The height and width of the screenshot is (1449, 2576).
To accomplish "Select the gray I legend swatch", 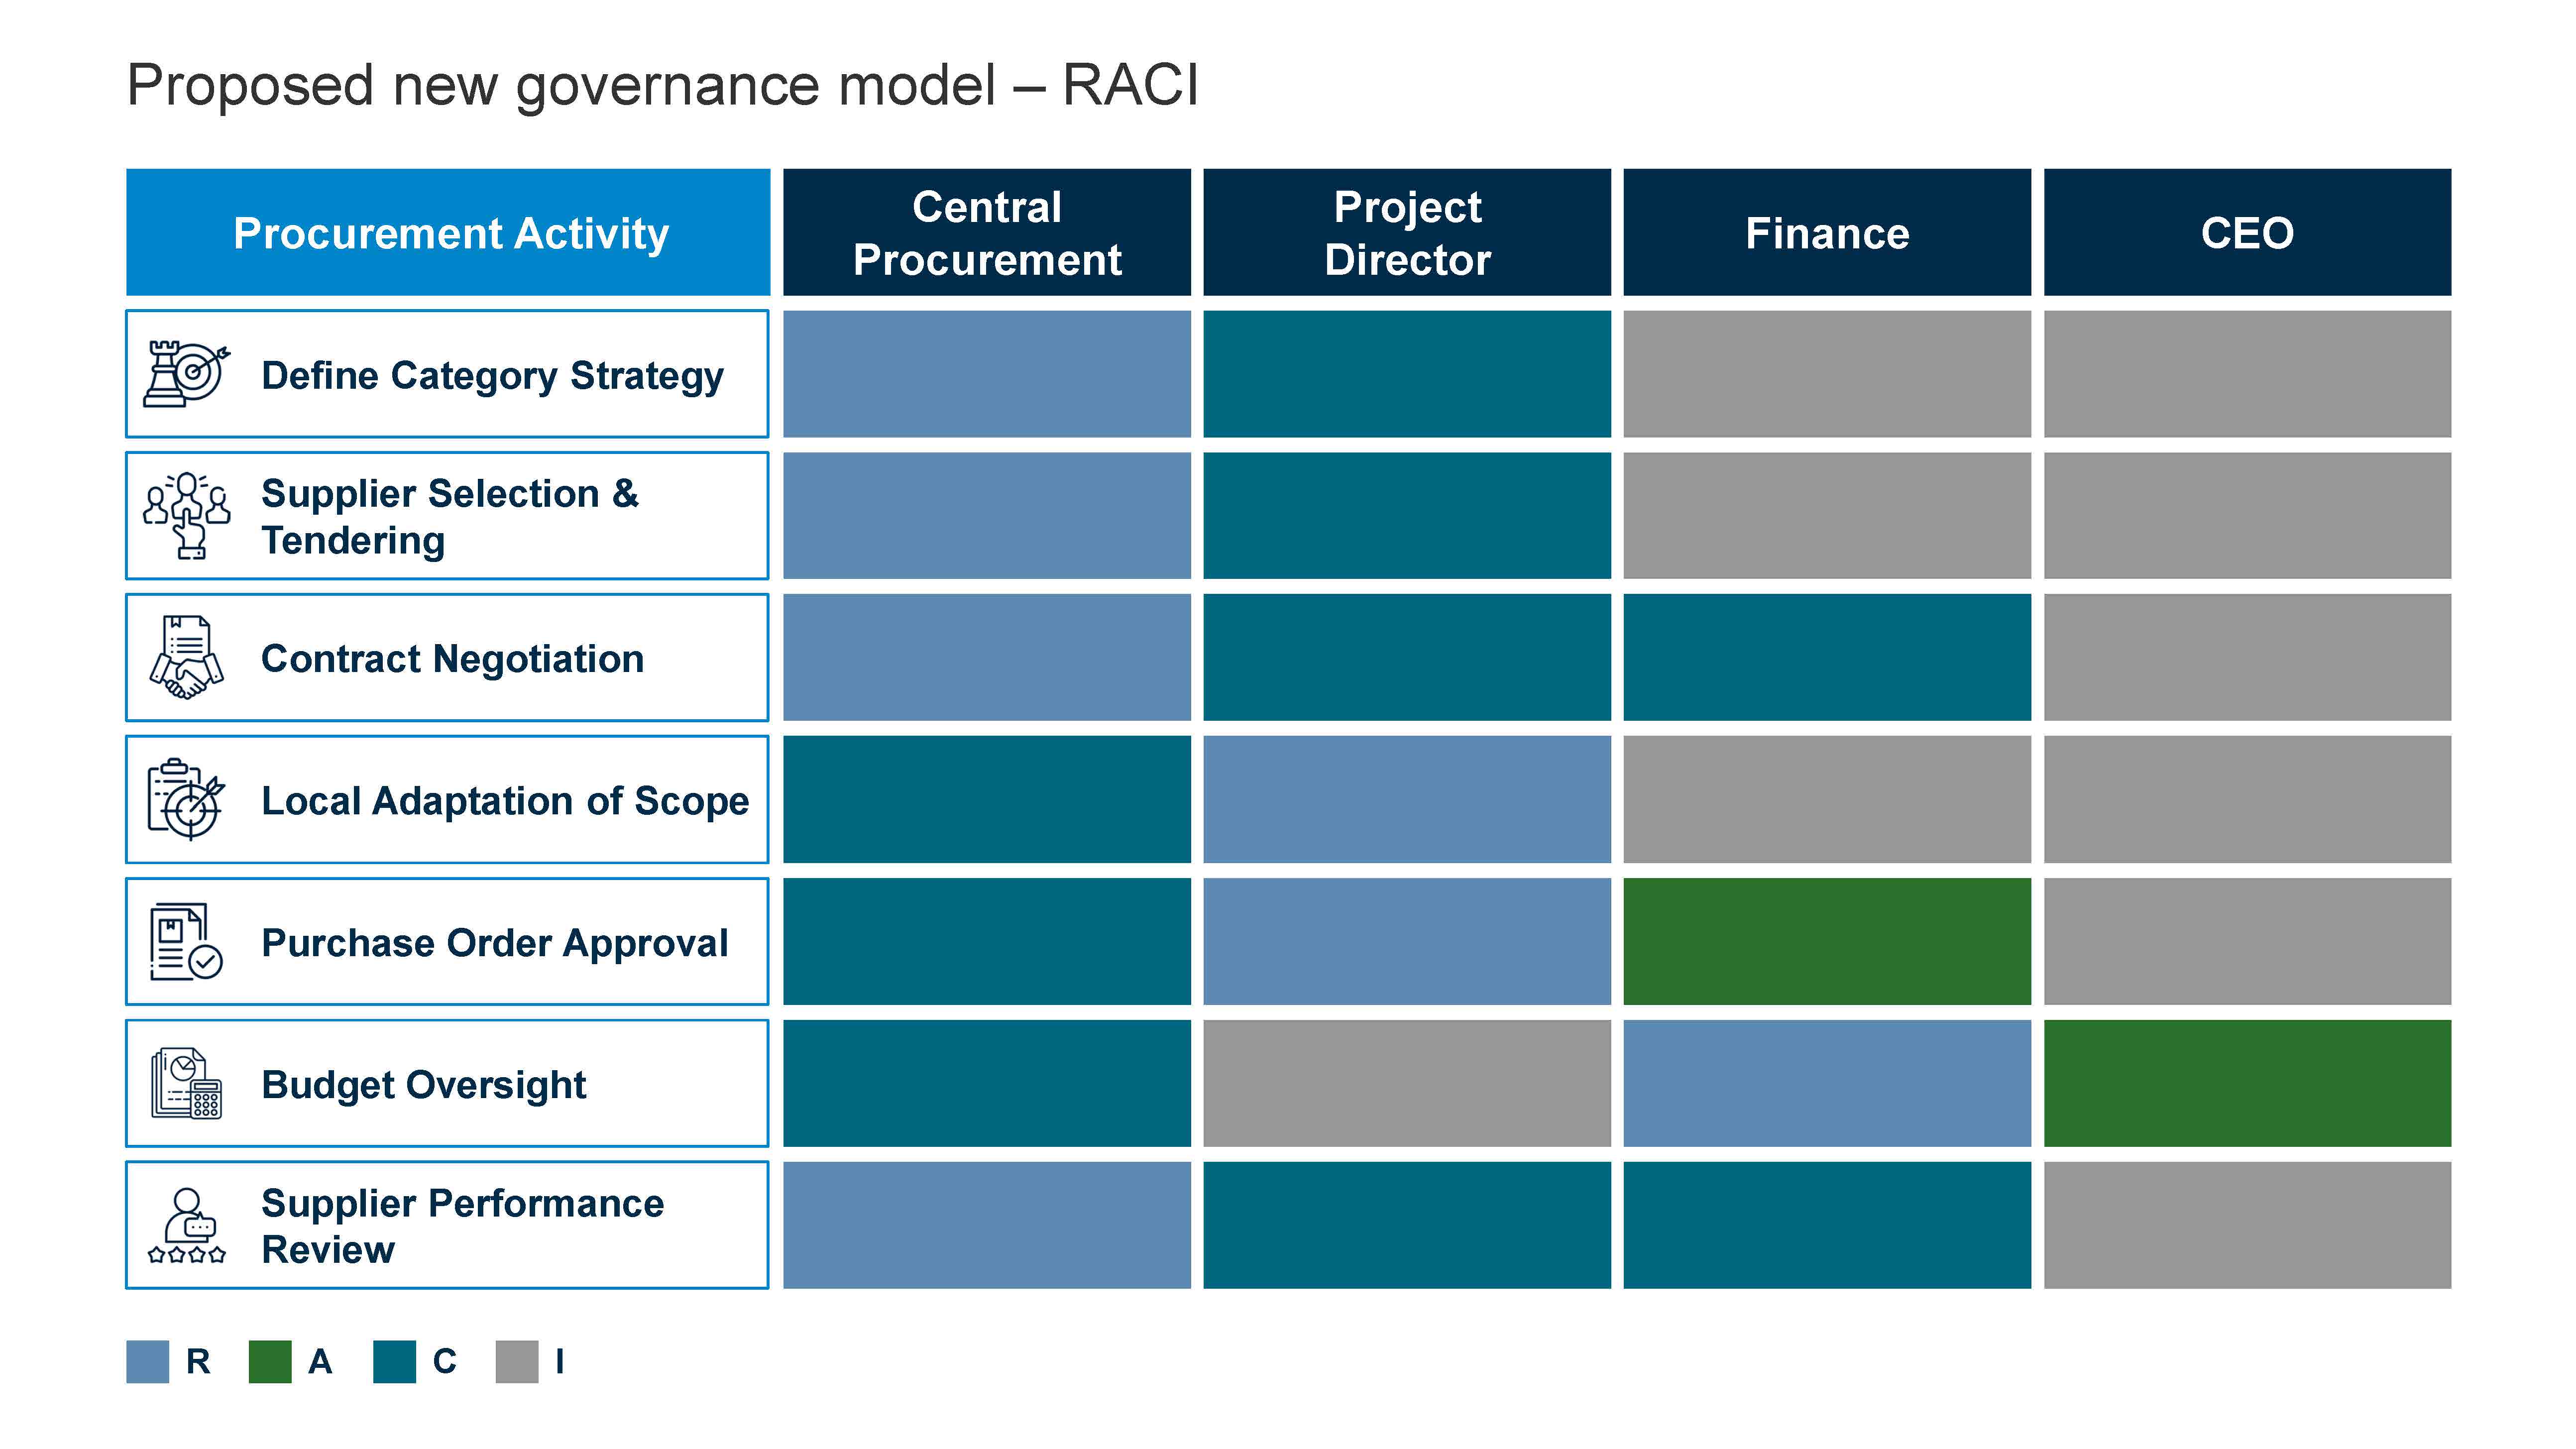I will click(517, 1361).
